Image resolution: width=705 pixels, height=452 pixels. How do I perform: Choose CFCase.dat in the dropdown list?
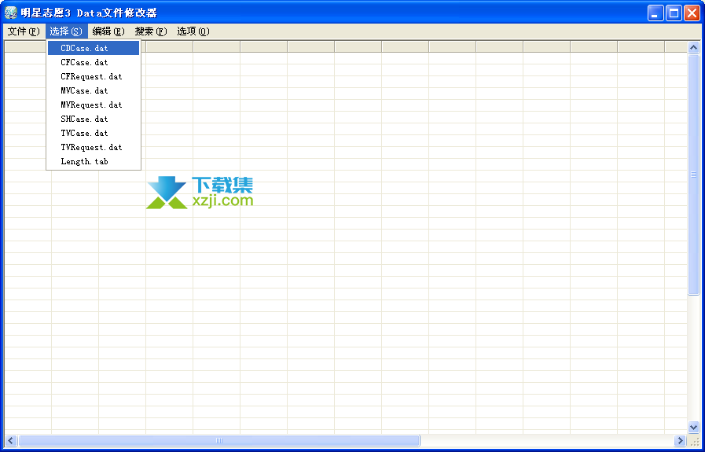[94, 62]
